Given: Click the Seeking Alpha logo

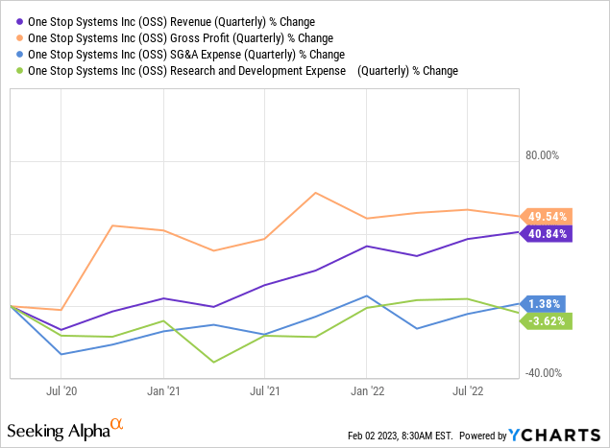Looking at the screenshot, I should 65,430.
